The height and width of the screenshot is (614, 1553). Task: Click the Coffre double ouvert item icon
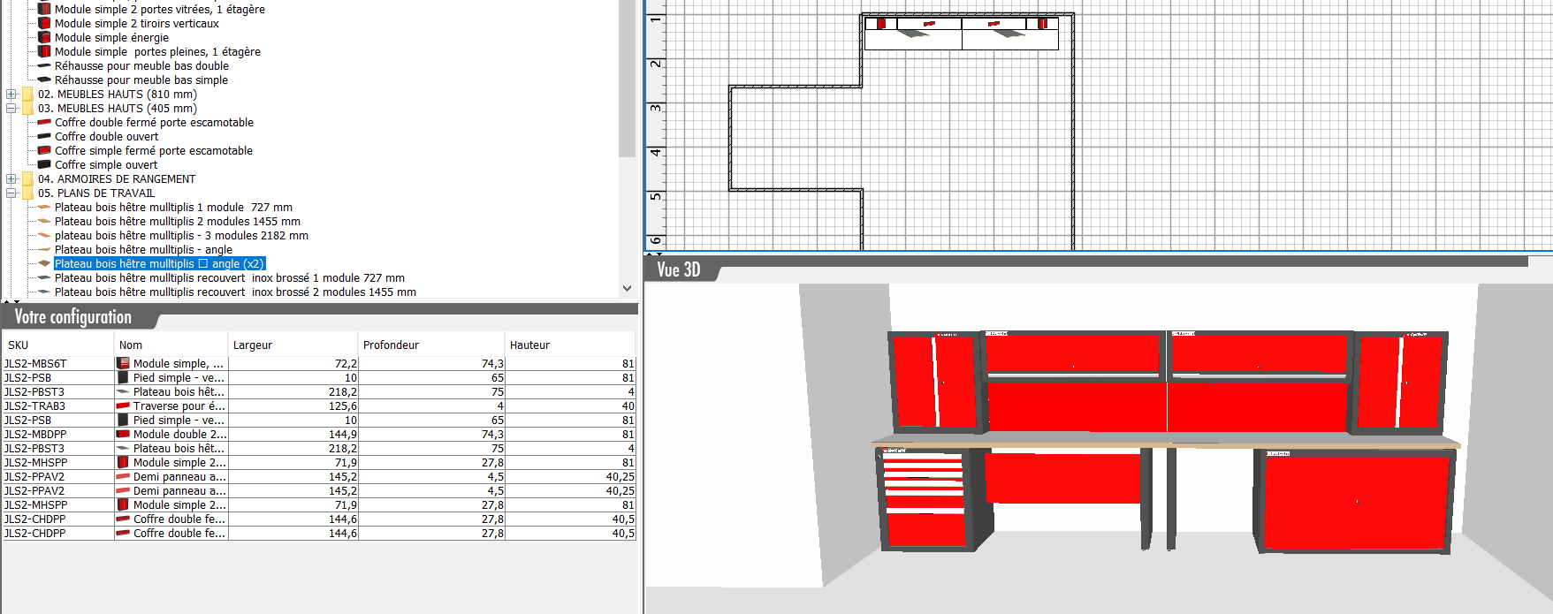(44, 136)
